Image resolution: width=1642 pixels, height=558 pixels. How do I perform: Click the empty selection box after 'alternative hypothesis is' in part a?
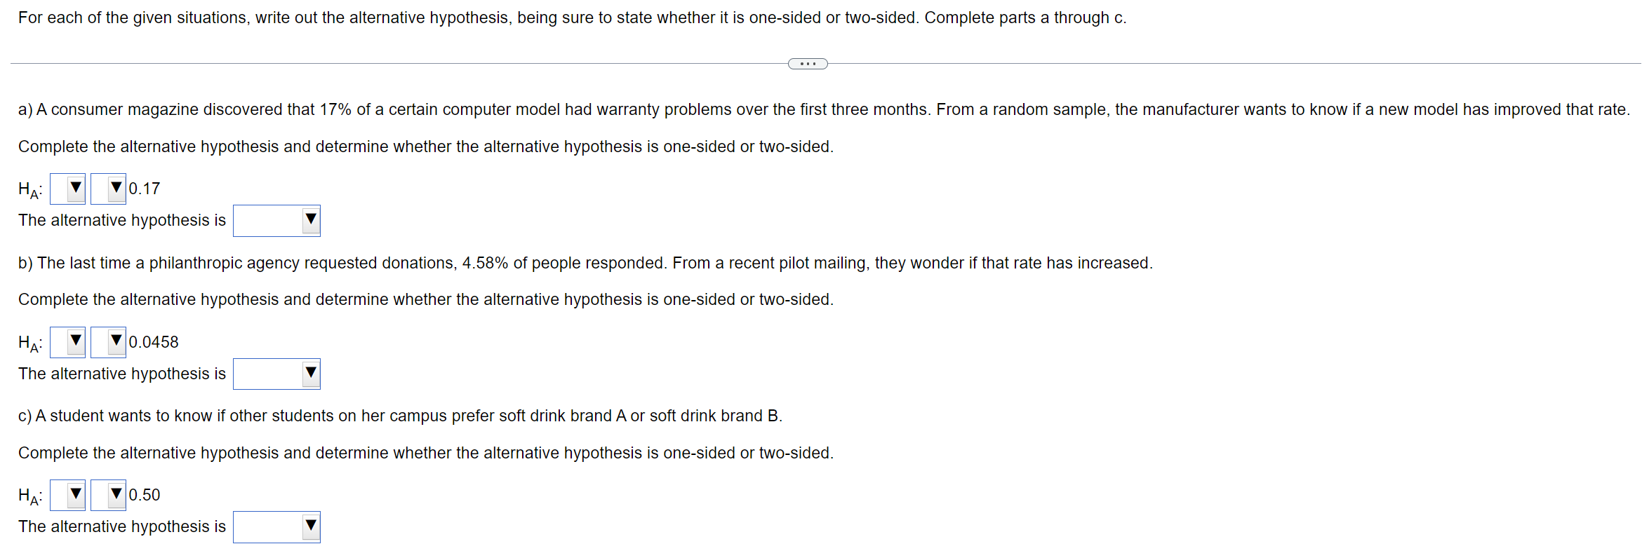click(276, 220)
